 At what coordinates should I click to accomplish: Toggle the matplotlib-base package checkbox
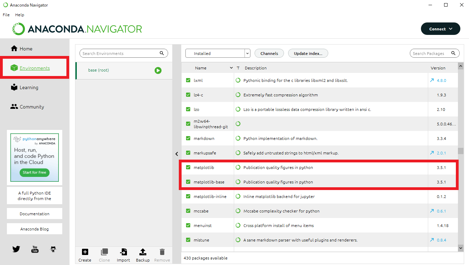point(188,182)
